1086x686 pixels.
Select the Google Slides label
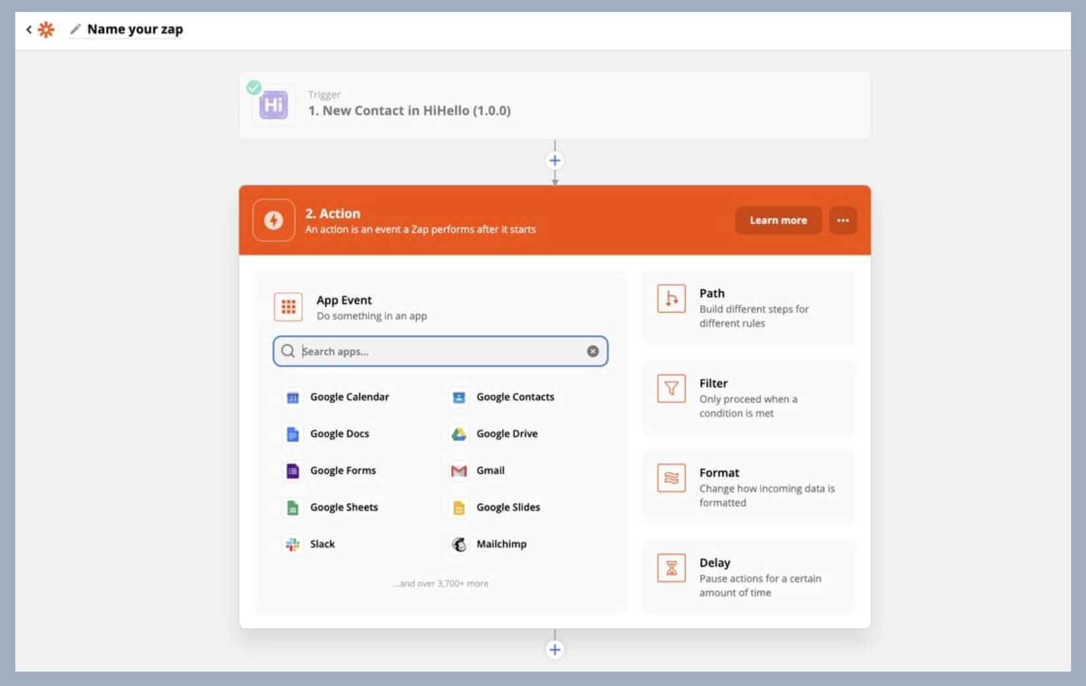[x=508, y=508]
